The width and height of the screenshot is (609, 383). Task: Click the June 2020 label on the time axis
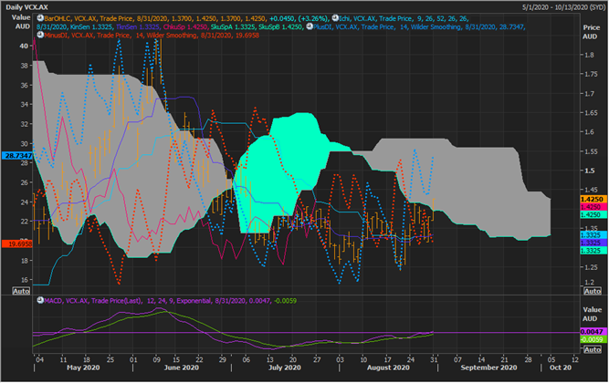(x=182, y=367)
